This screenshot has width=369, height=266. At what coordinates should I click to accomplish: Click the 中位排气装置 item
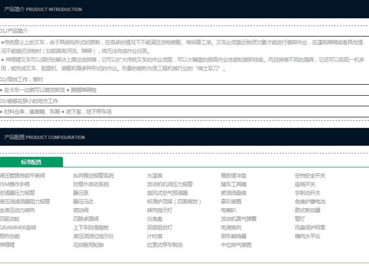click(236, 244)
